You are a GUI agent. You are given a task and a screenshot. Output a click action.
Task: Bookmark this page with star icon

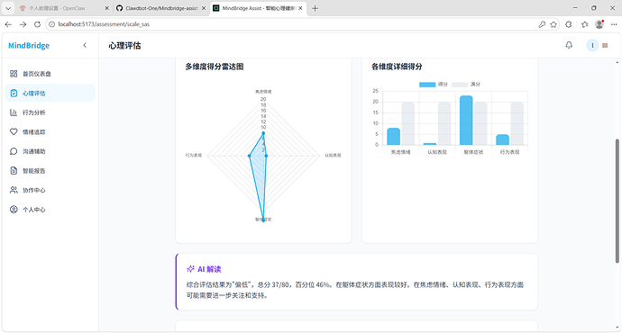coord(553,24)
